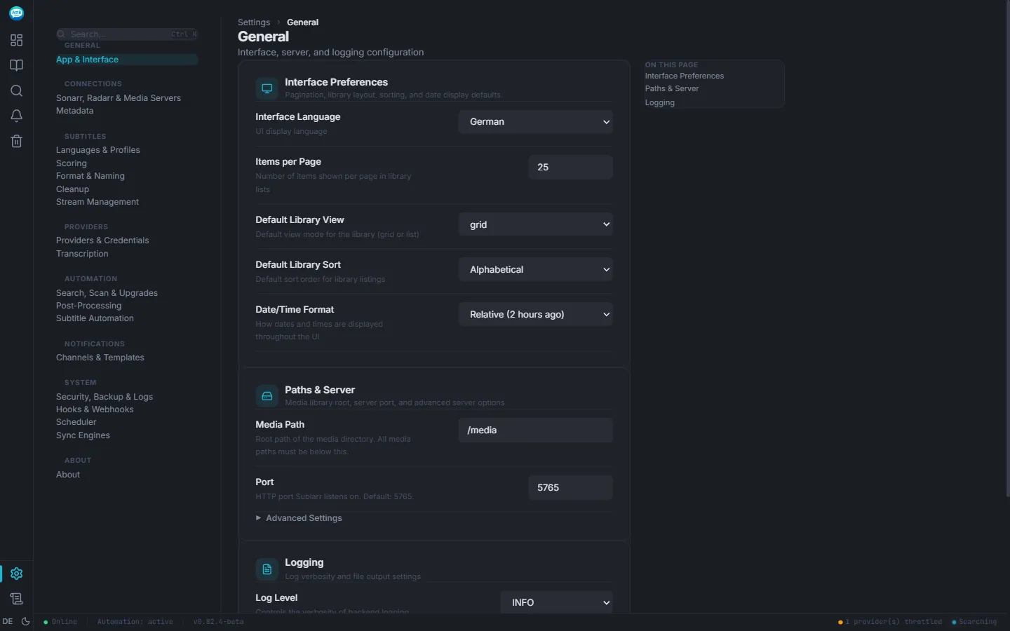This screenshot has width=1010, height=631.
Task: Open Cleanup settings
Action: tap(72, 189)
